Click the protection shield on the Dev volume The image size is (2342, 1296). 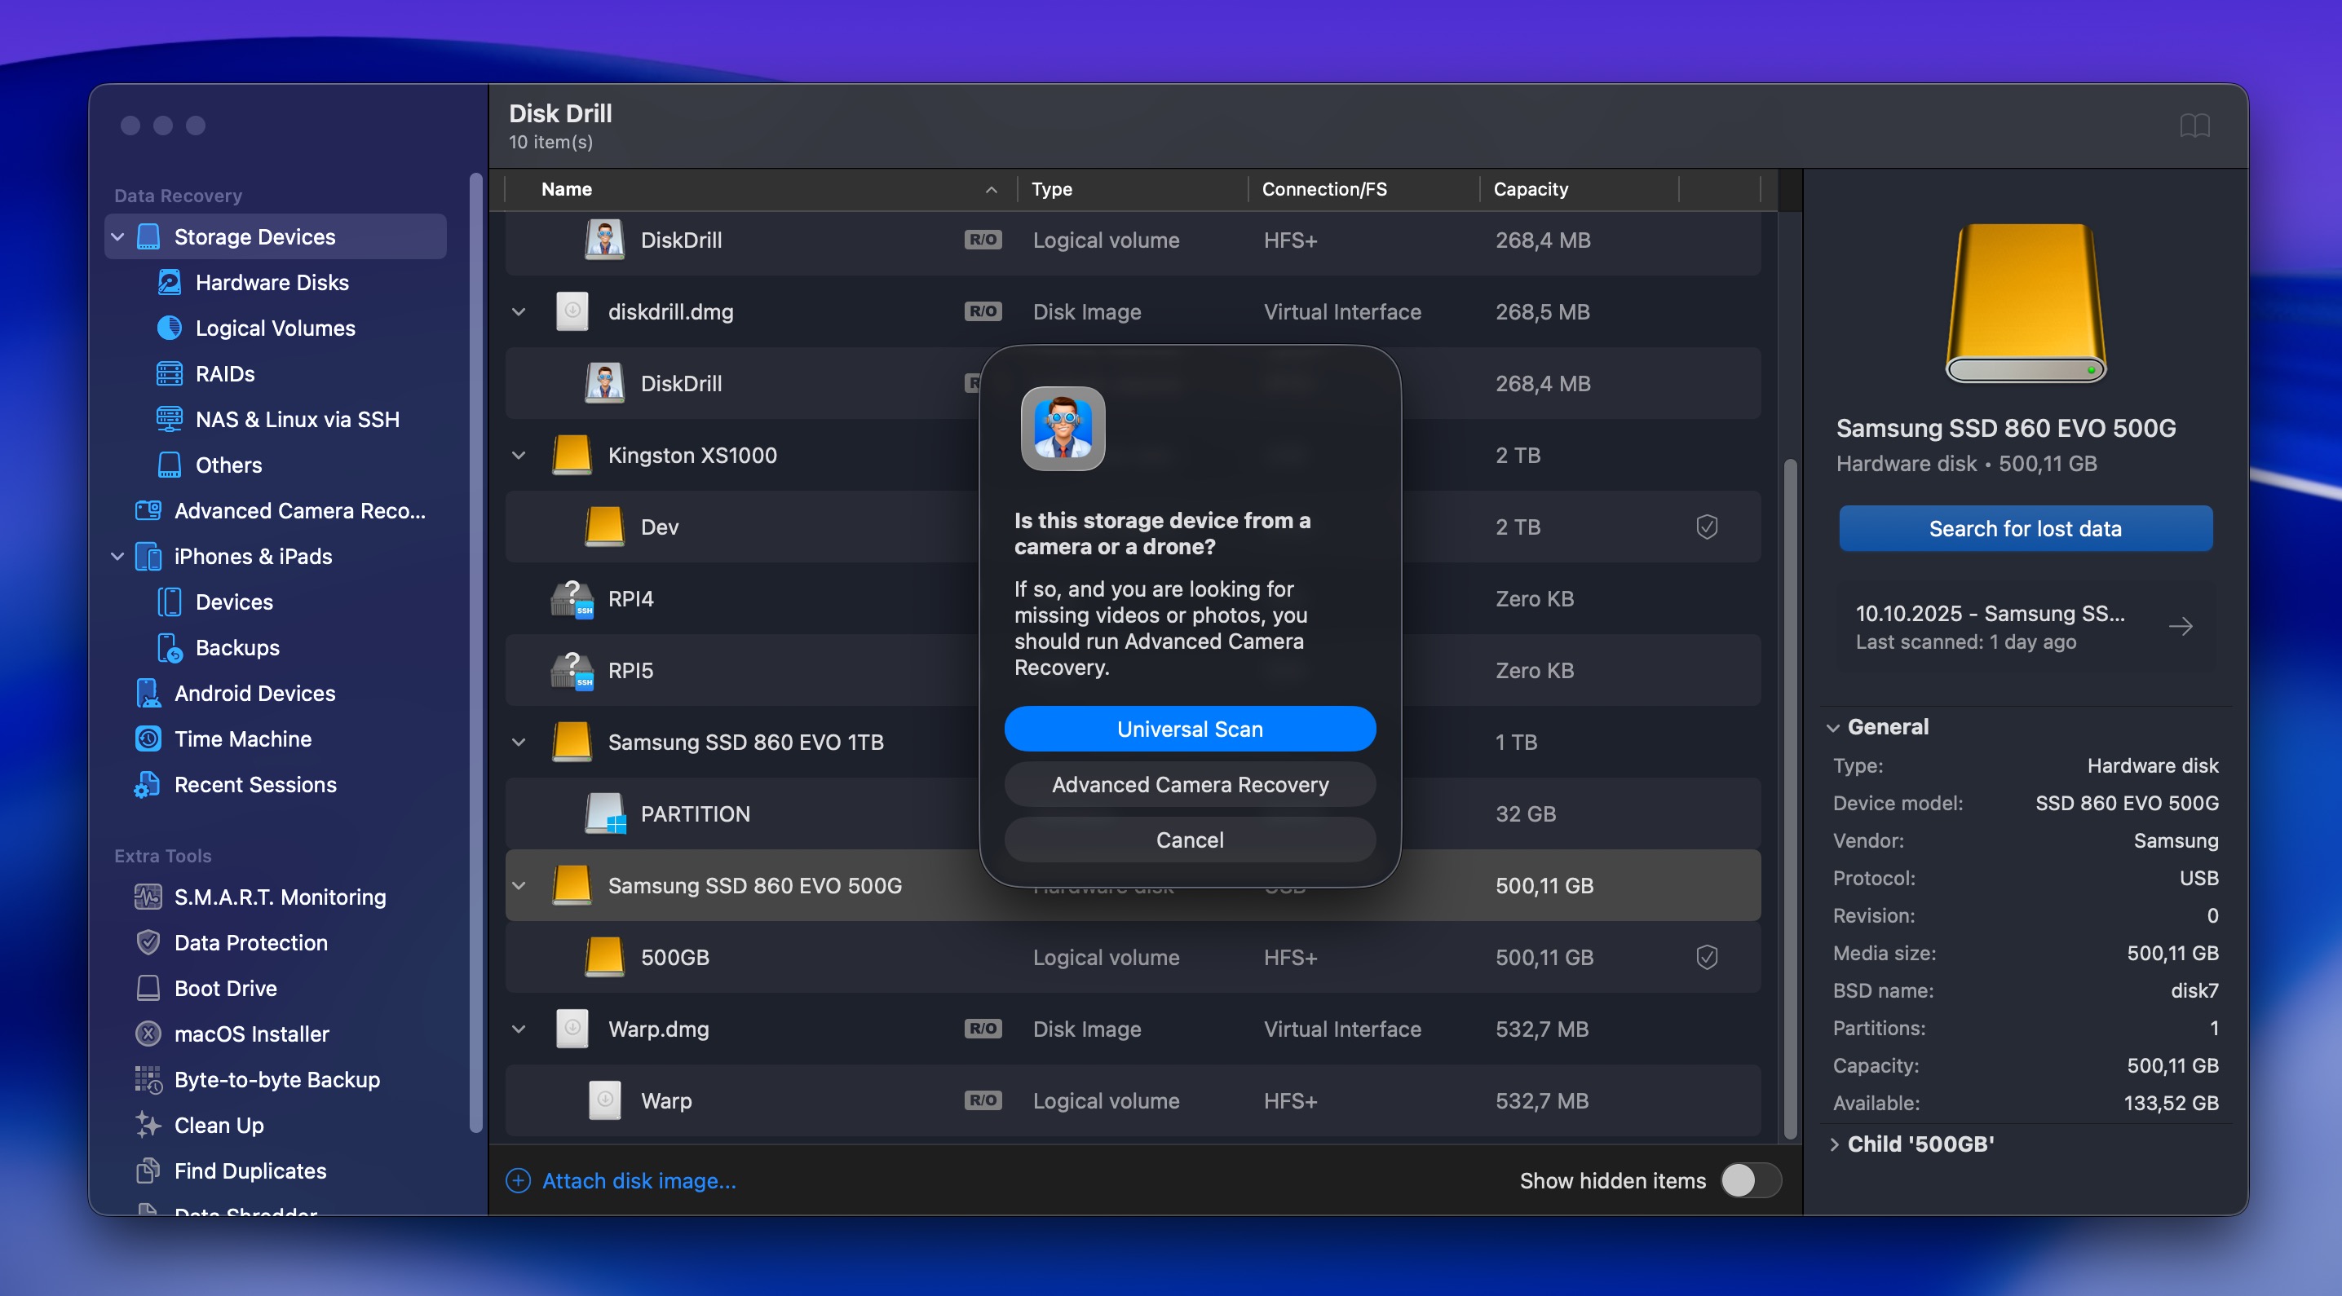1706,527
